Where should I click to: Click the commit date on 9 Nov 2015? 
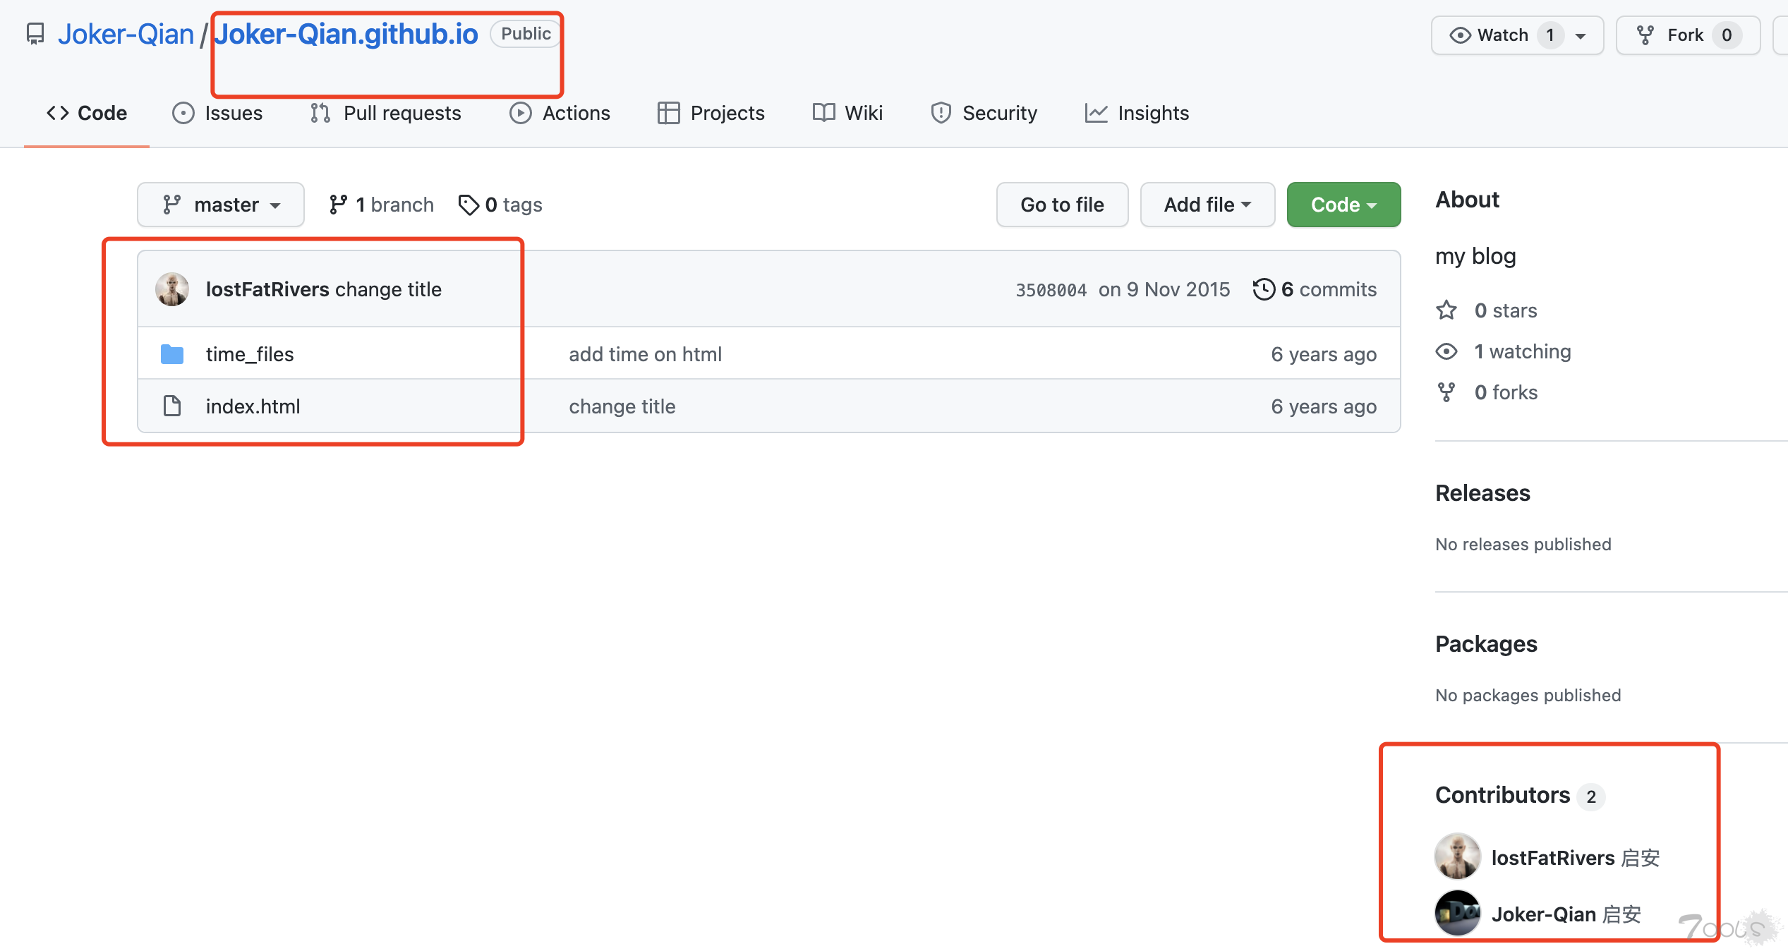(x=1164, y=289)
